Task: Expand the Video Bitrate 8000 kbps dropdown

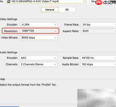Action: tap(39, 38)
